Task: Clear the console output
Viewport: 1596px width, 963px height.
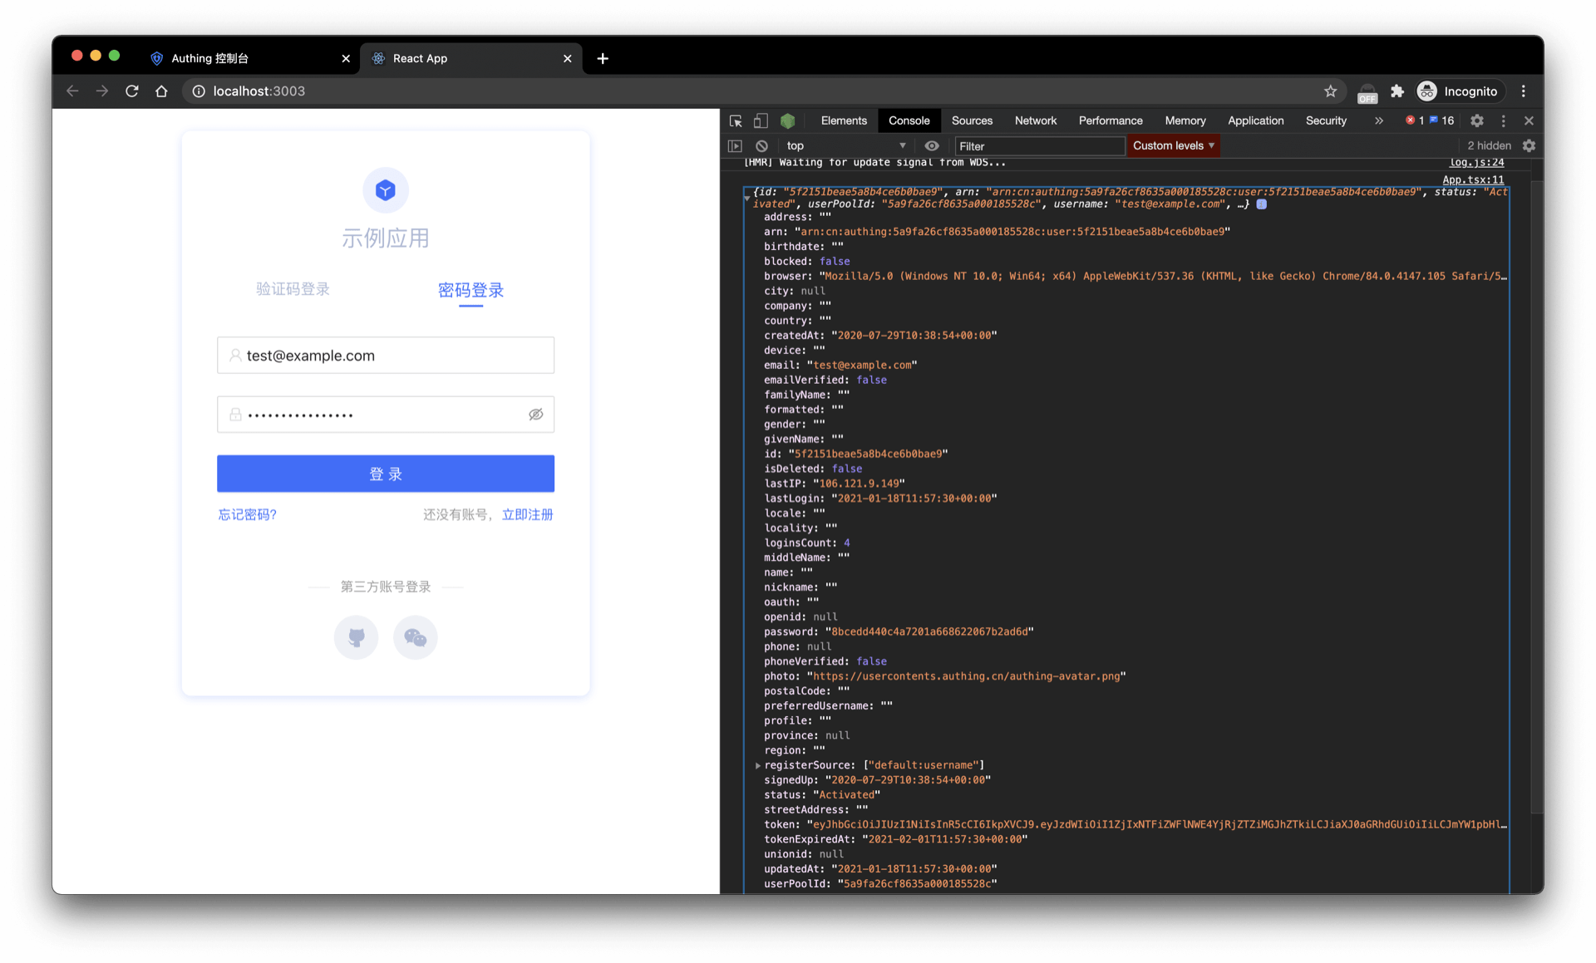Action: coord(761,145)
